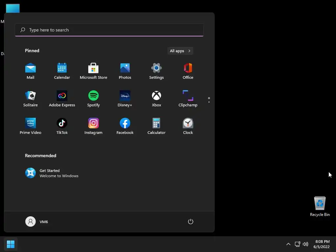The image size is (336, 252).
Task: Click the All apps button
Action: [x=180, y=51]
